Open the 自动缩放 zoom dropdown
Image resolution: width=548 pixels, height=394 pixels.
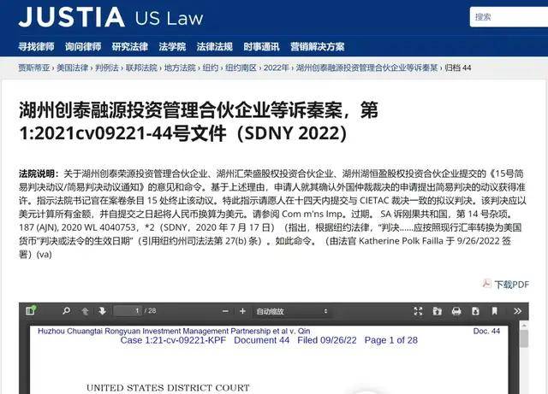click(x=292, y=311)
